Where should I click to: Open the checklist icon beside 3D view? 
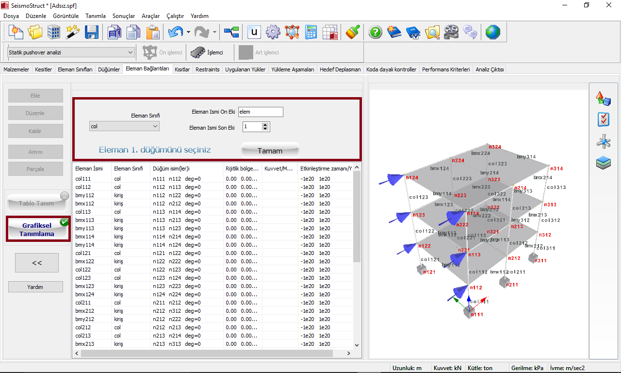coord(604,119)
